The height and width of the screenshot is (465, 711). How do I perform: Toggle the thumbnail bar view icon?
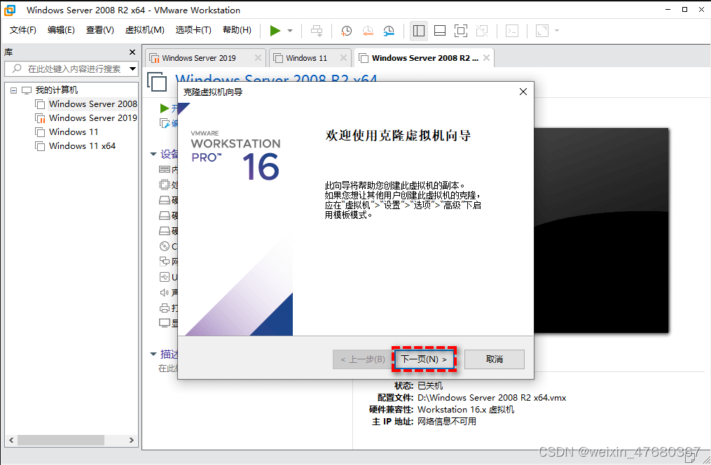click(x=440, y=31)
